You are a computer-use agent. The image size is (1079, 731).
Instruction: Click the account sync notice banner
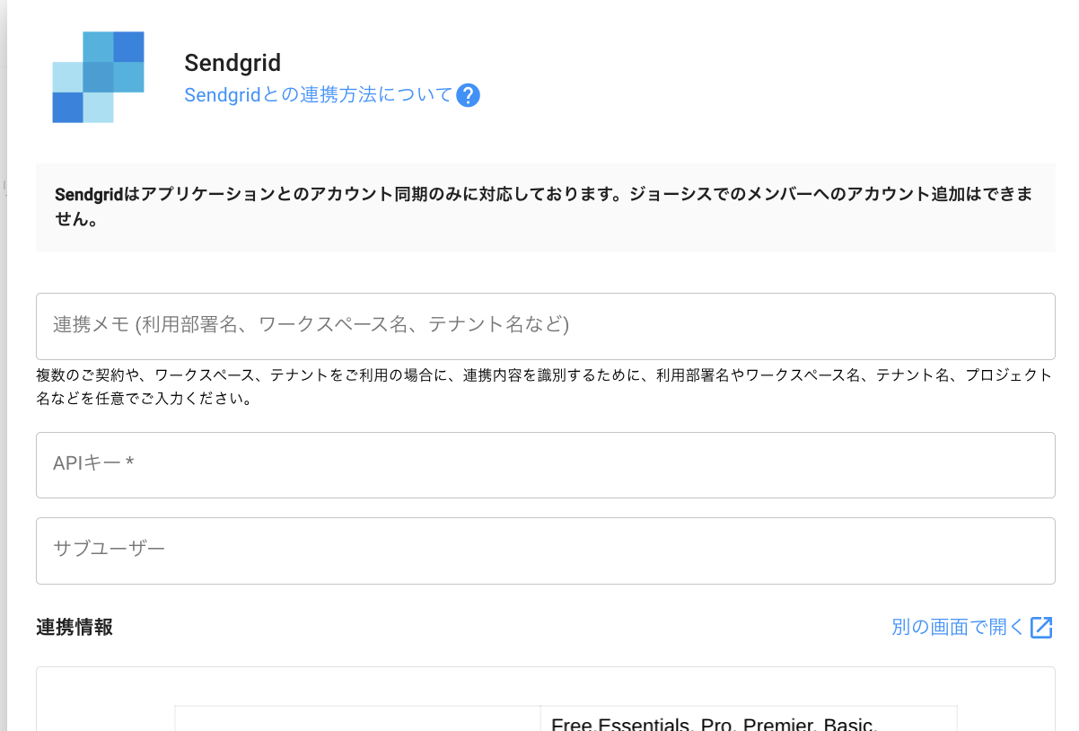pos(545,207)
